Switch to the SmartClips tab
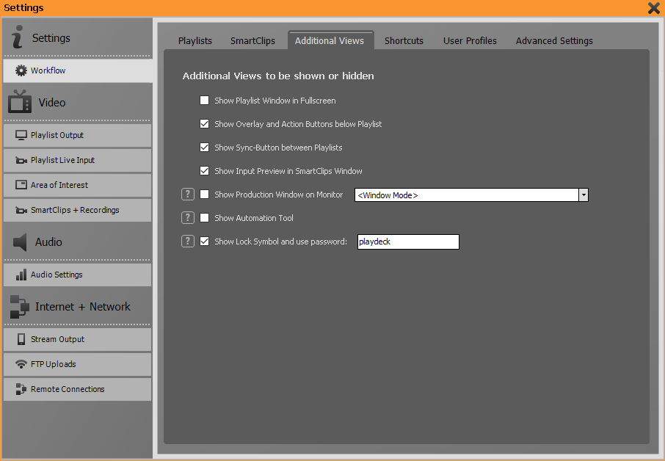Screen dimensions: 665x461 pyautogui.click(x=252, y=40)
